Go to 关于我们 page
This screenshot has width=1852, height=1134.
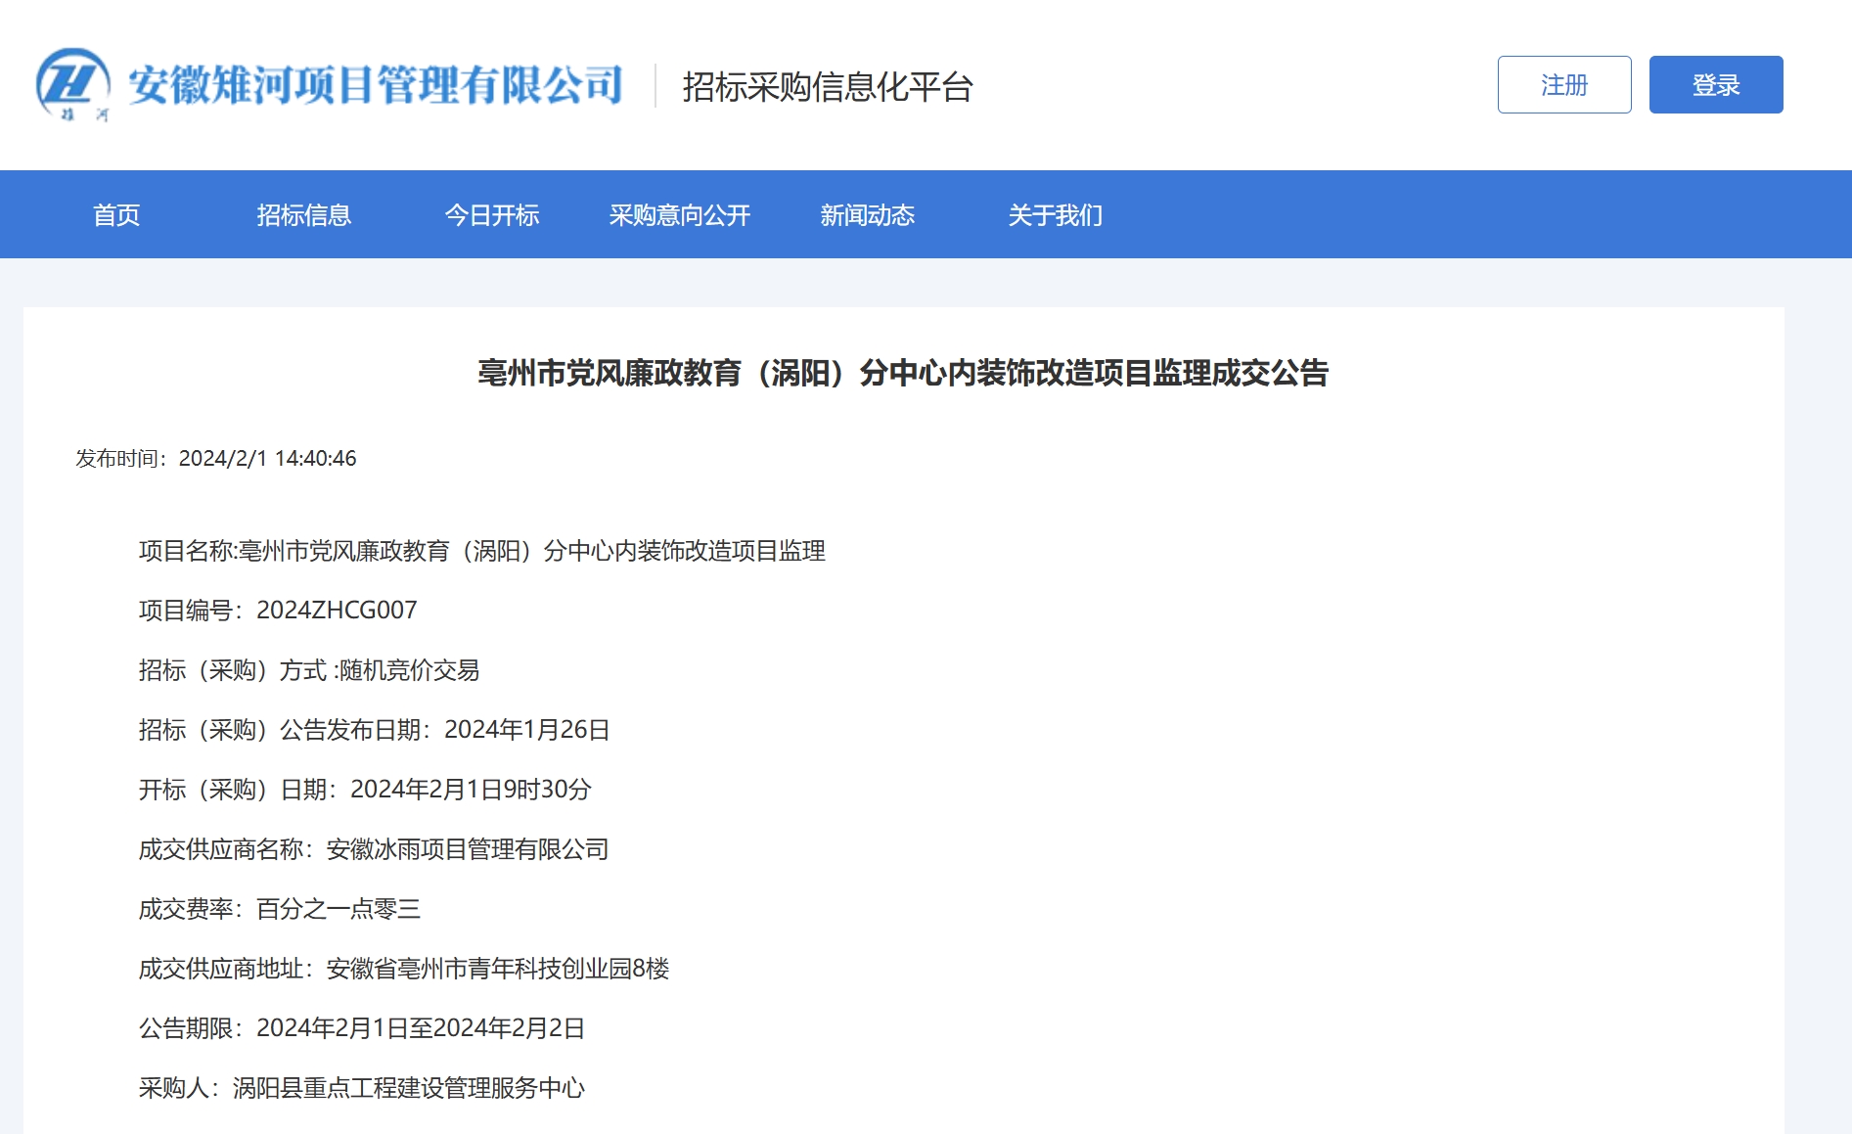(x=1056, y=215)
